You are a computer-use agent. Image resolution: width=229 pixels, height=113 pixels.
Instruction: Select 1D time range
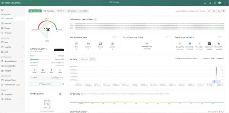point(209,11)
